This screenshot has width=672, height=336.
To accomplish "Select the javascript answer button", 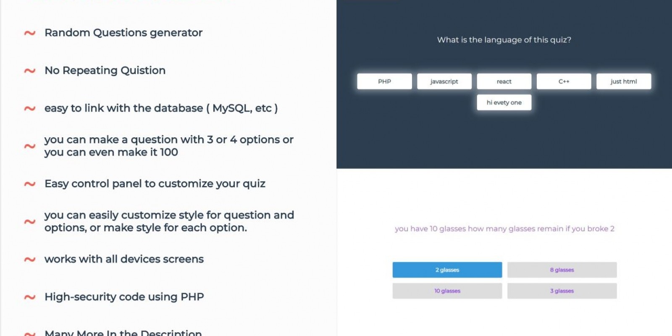I will pos(444,81).
